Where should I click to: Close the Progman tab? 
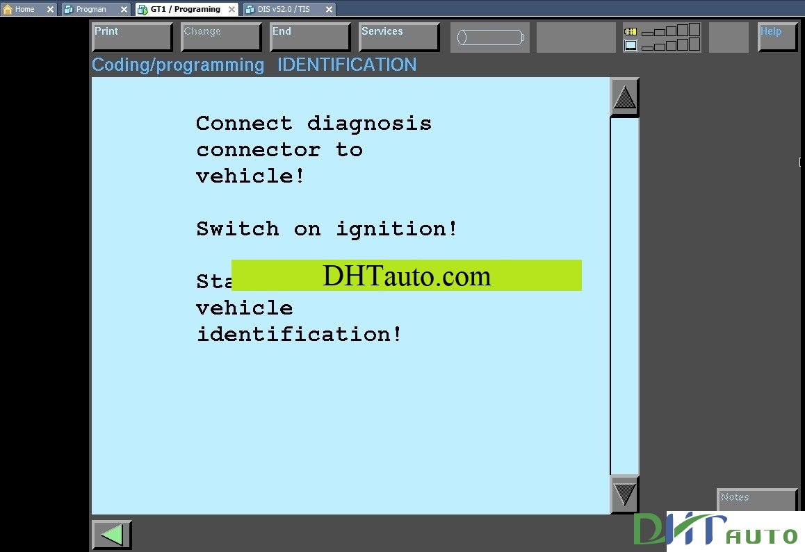pyautogui.click(x=124, y=9)
